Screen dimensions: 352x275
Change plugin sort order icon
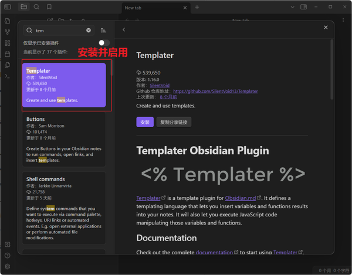103,30
